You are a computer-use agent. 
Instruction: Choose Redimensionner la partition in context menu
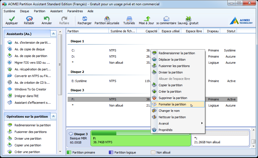(178, 53)
